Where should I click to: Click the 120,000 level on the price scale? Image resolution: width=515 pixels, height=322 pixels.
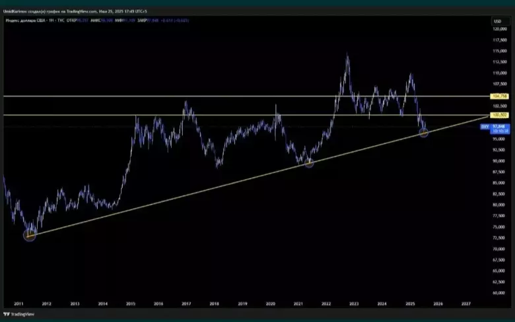(x=499, y=29)
